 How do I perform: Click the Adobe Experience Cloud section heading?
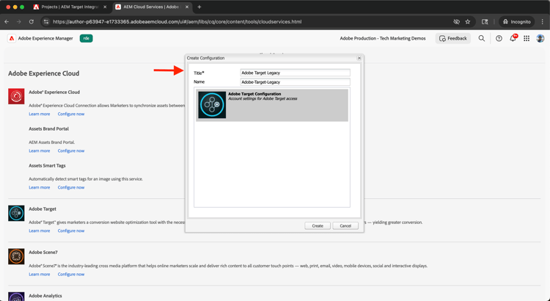tap(44, 73)
